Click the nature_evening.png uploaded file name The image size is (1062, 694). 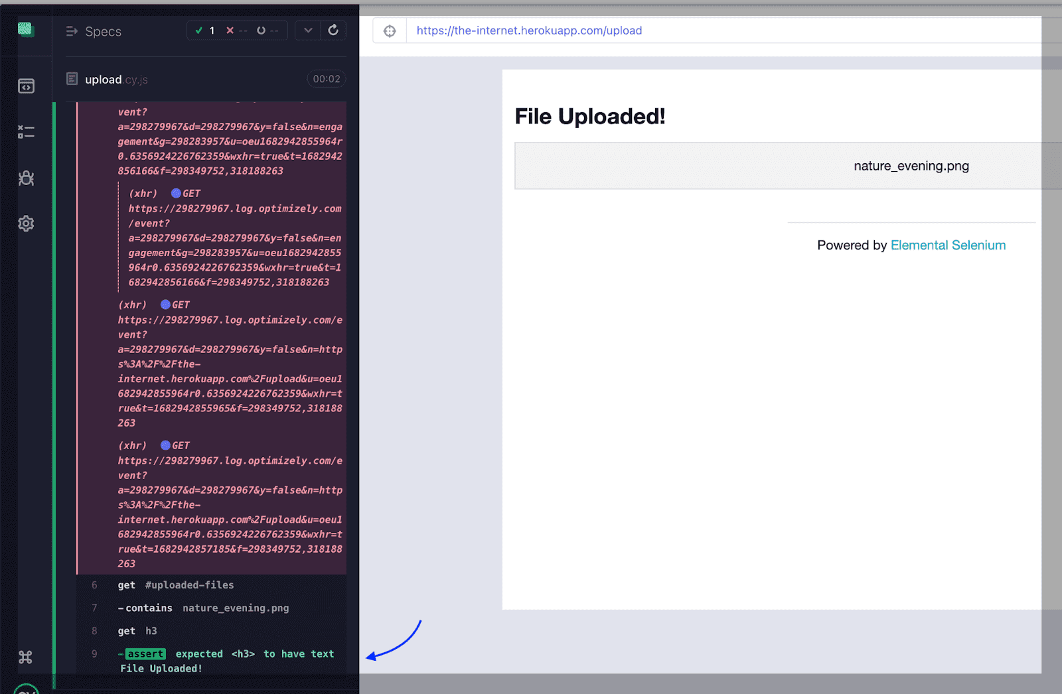pos(911,166)
